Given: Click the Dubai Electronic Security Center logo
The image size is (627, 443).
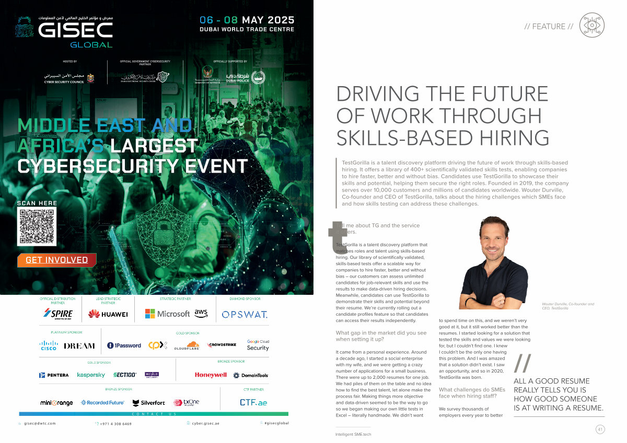Looking at the screenshot, I should click(145, 77).
